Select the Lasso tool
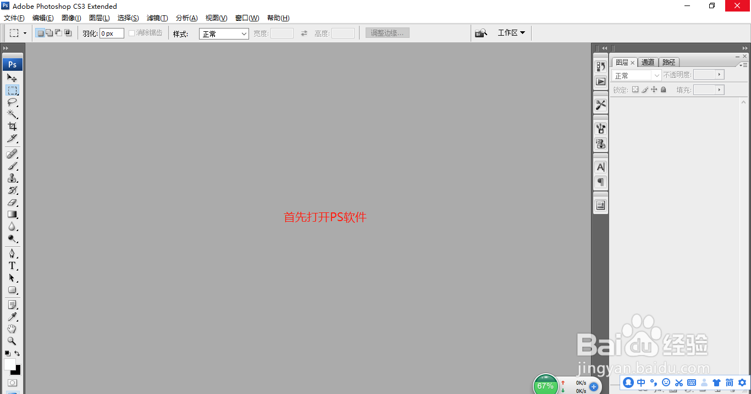 [12, 102]
